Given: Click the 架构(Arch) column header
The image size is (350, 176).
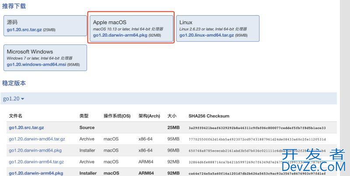Looking at the screenshot, I should [149, 116].
